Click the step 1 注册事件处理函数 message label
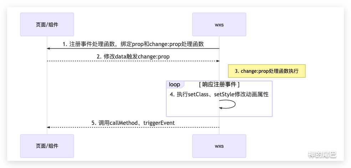This screenshot has width=351, height=168. click(x=133, y=44)
